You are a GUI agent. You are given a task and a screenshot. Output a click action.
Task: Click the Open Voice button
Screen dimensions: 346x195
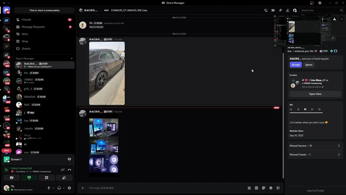point(315,94)
